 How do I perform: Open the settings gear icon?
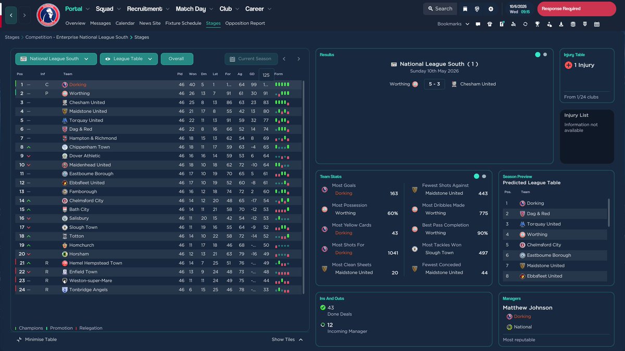[490, 9]
